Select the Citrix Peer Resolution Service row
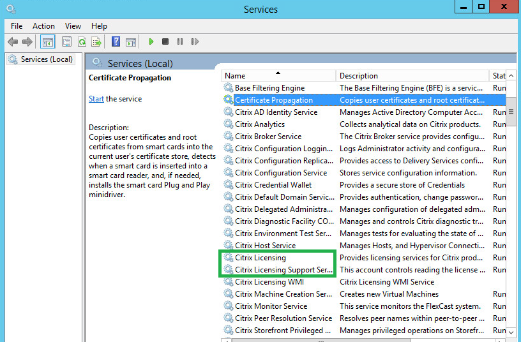Screen dimensions: 521x342 365,318
